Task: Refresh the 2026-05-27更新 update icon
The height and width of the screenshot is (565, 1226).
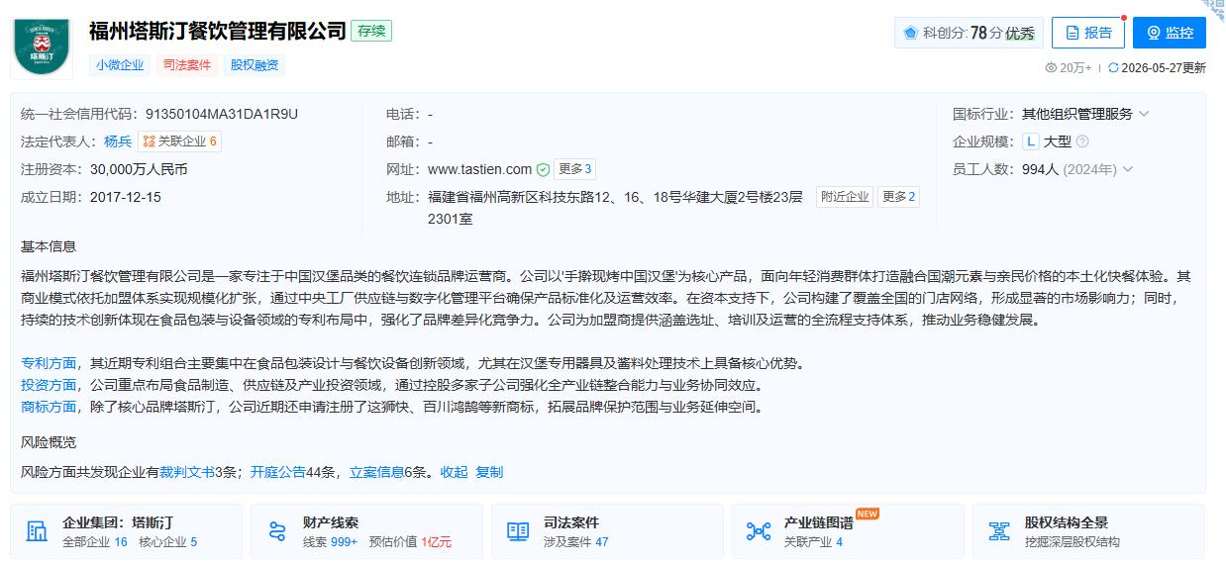Action: 1113,68
